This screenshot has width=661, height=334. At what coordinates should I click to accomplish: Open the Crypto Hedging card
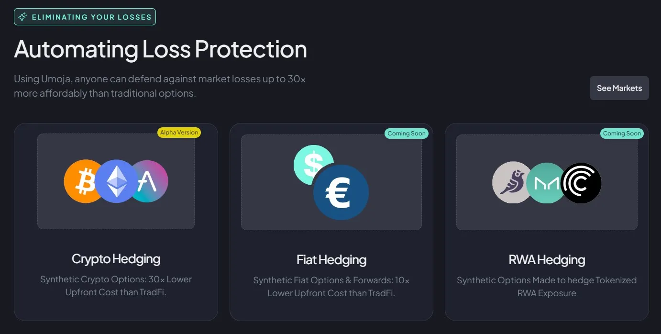coord(116,222)
